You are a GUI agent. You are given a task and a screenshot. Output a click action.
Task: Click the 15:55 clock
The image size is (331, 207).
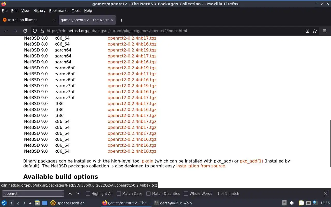click(x=325, y=203)
